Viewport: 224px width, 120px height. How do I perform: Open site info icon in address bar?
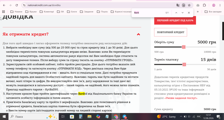tap(24, 5)
